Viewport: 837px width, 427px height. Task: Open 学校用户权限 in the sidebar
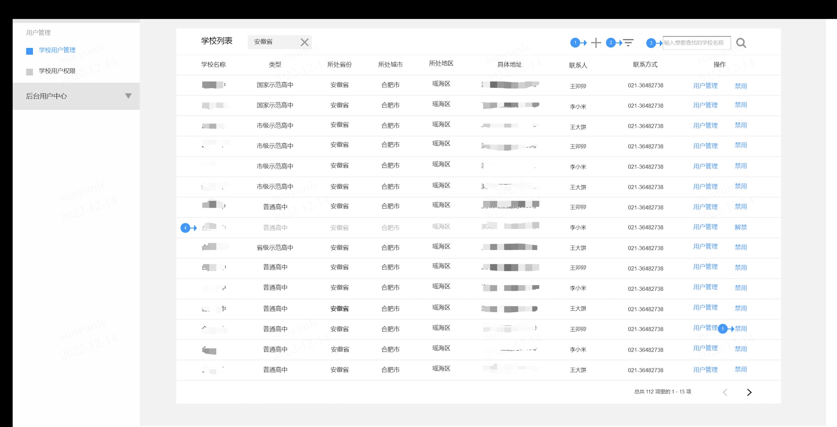click(x=57, y=71)
